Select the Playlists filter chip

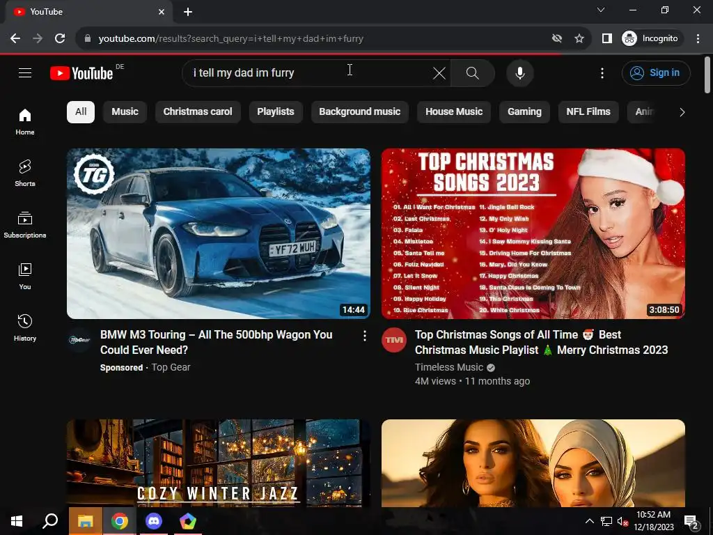point(276,112)
